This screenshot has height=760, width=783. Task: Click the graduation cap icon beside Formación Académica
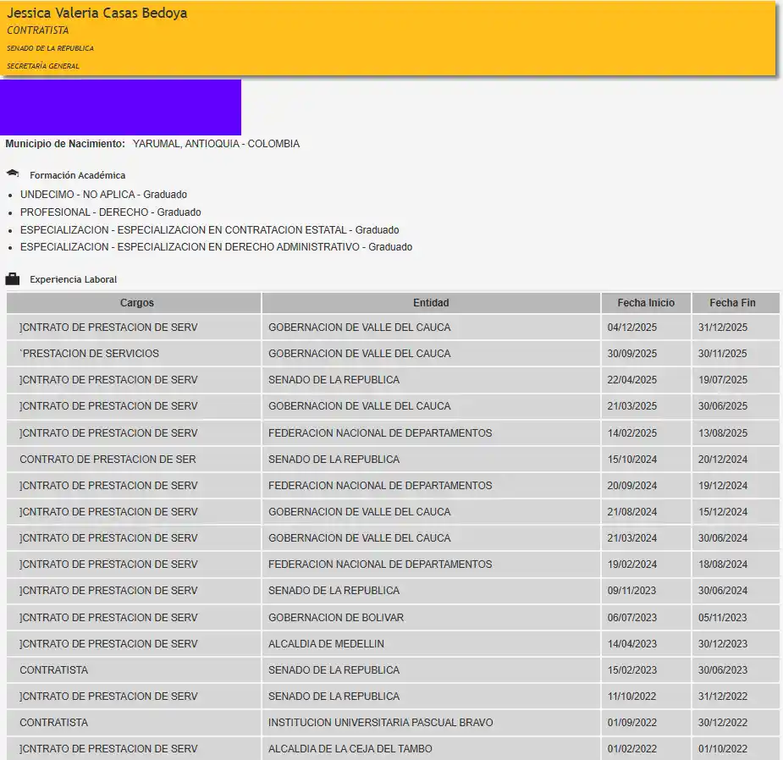pos(12,173)
